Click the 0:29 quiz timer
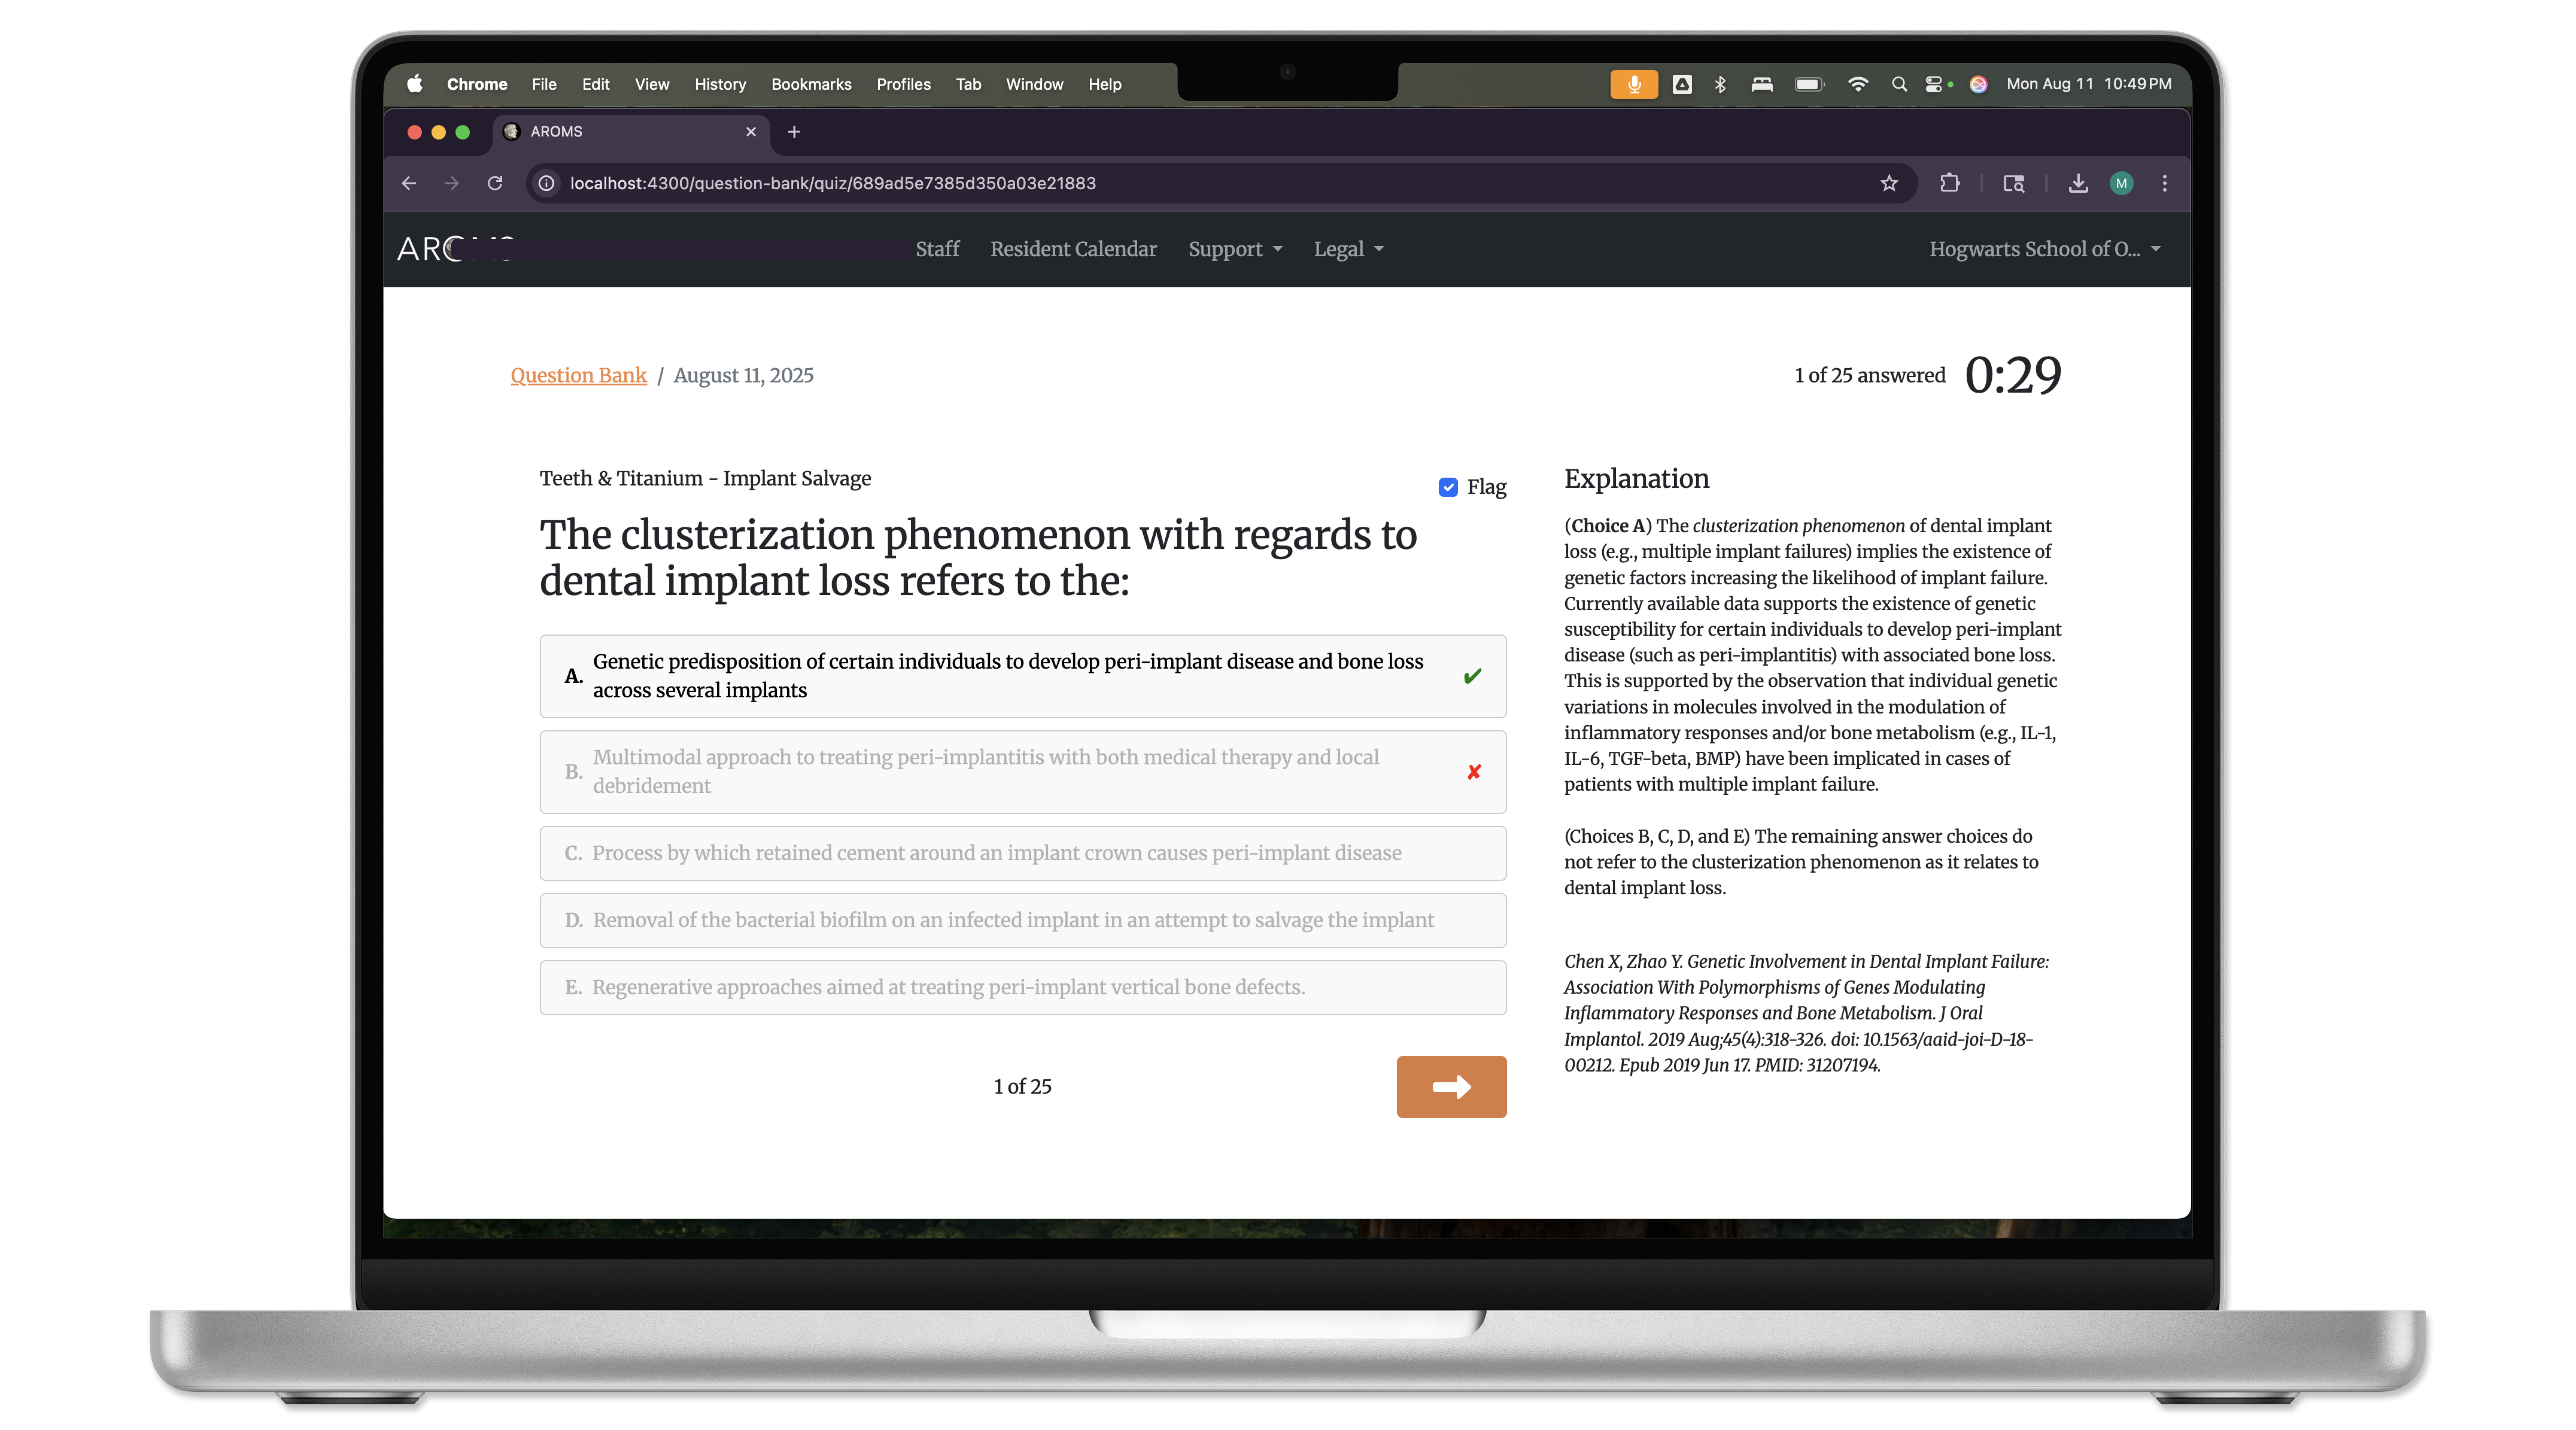This screenshot has width=2576, height=1430. coord(2012,376)
